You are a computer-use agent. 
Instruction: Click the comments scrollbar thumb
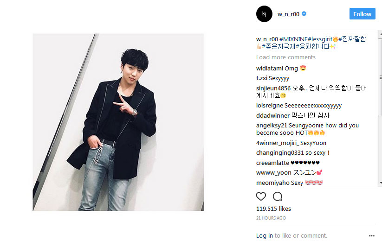[x=380, y=75]
